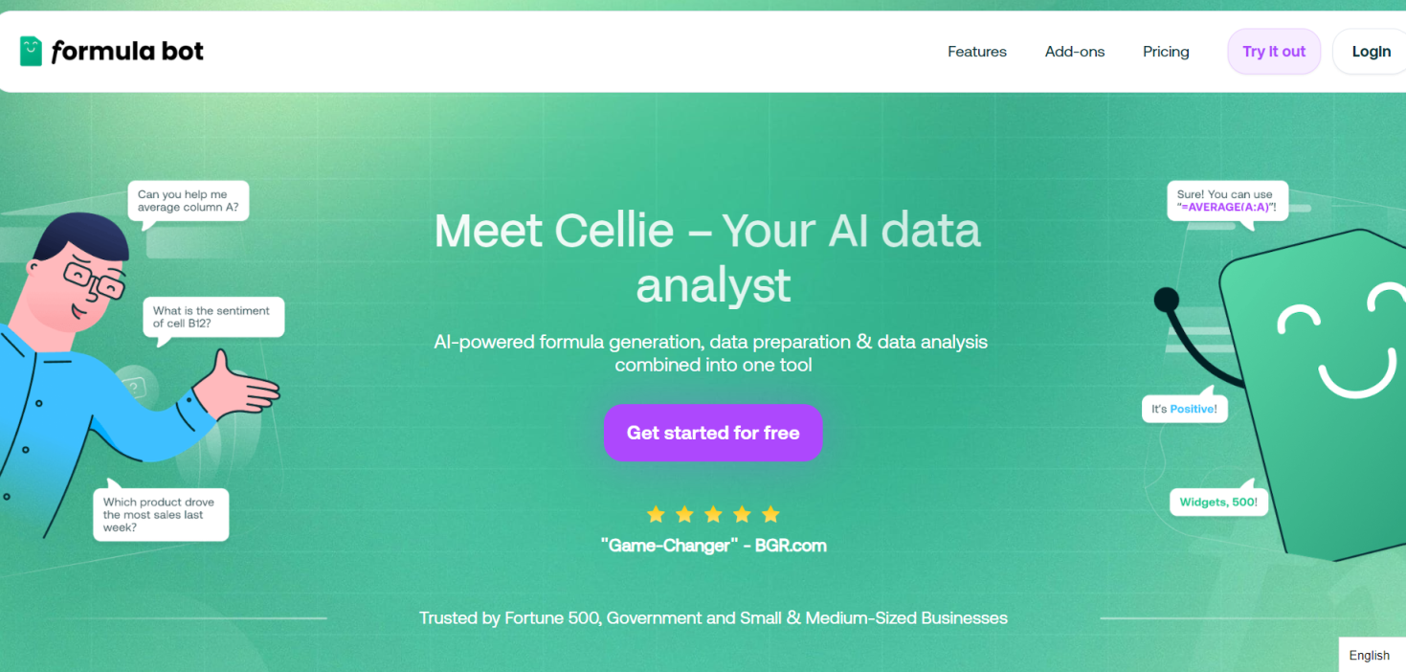Open the English language selector
Screen dimensions: 1406x672
pos(1370,655)
